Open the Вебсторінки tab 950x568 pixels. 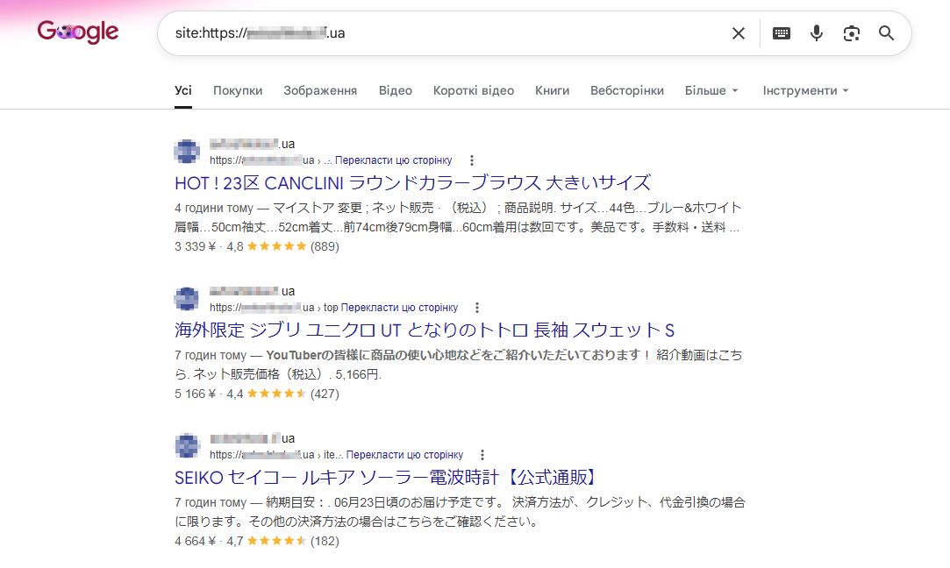(627, 91)
